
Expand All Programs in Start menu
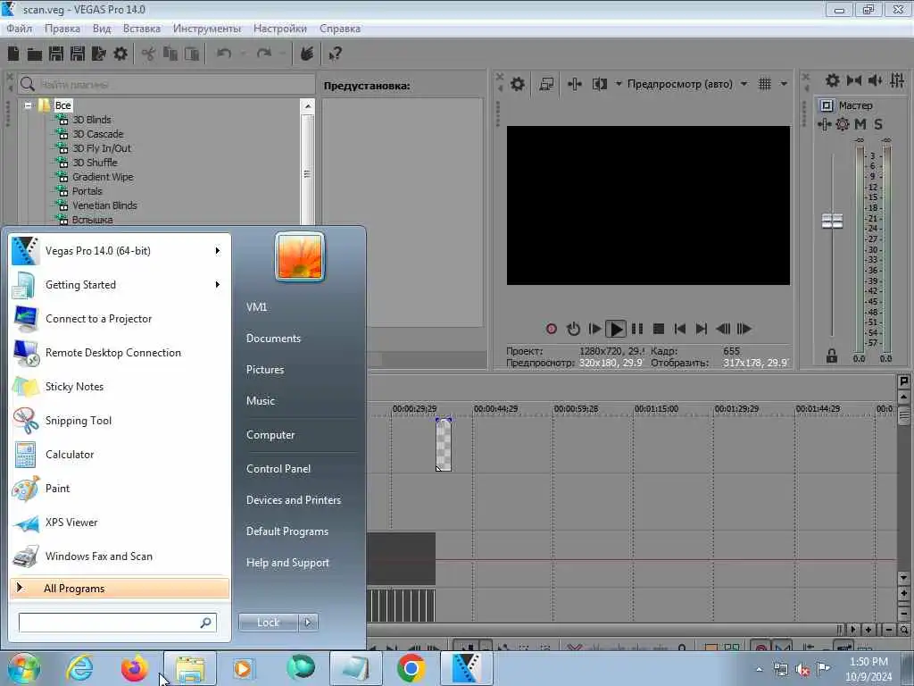(x=120, y=589)
